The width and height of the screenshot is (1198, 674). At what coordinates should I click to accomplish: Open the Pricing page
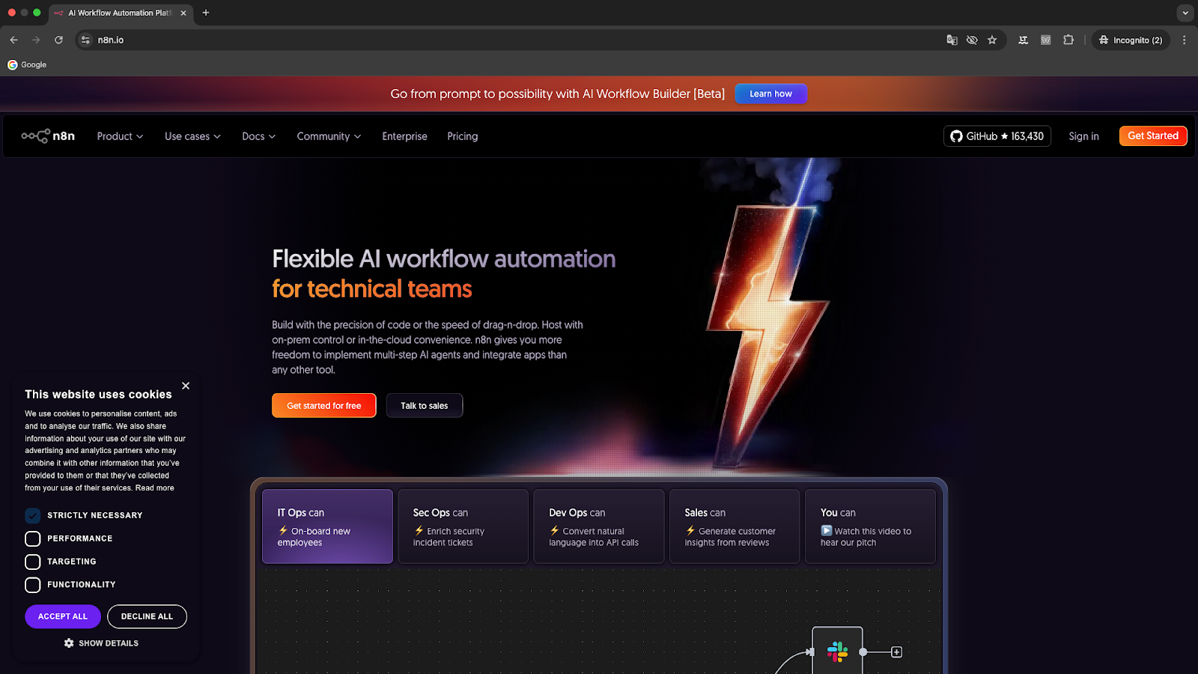tap(462, 136)
